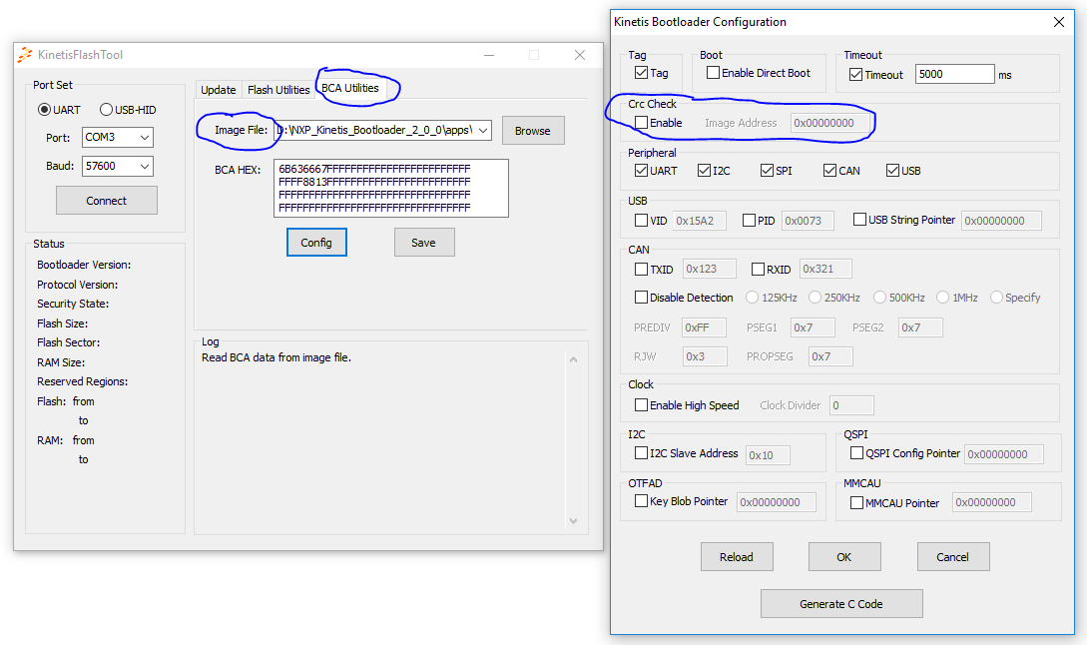This screenshot has height=645, width=1087.
Task: Toggle the Disable Detection checkbox
Action: [641, 298]
